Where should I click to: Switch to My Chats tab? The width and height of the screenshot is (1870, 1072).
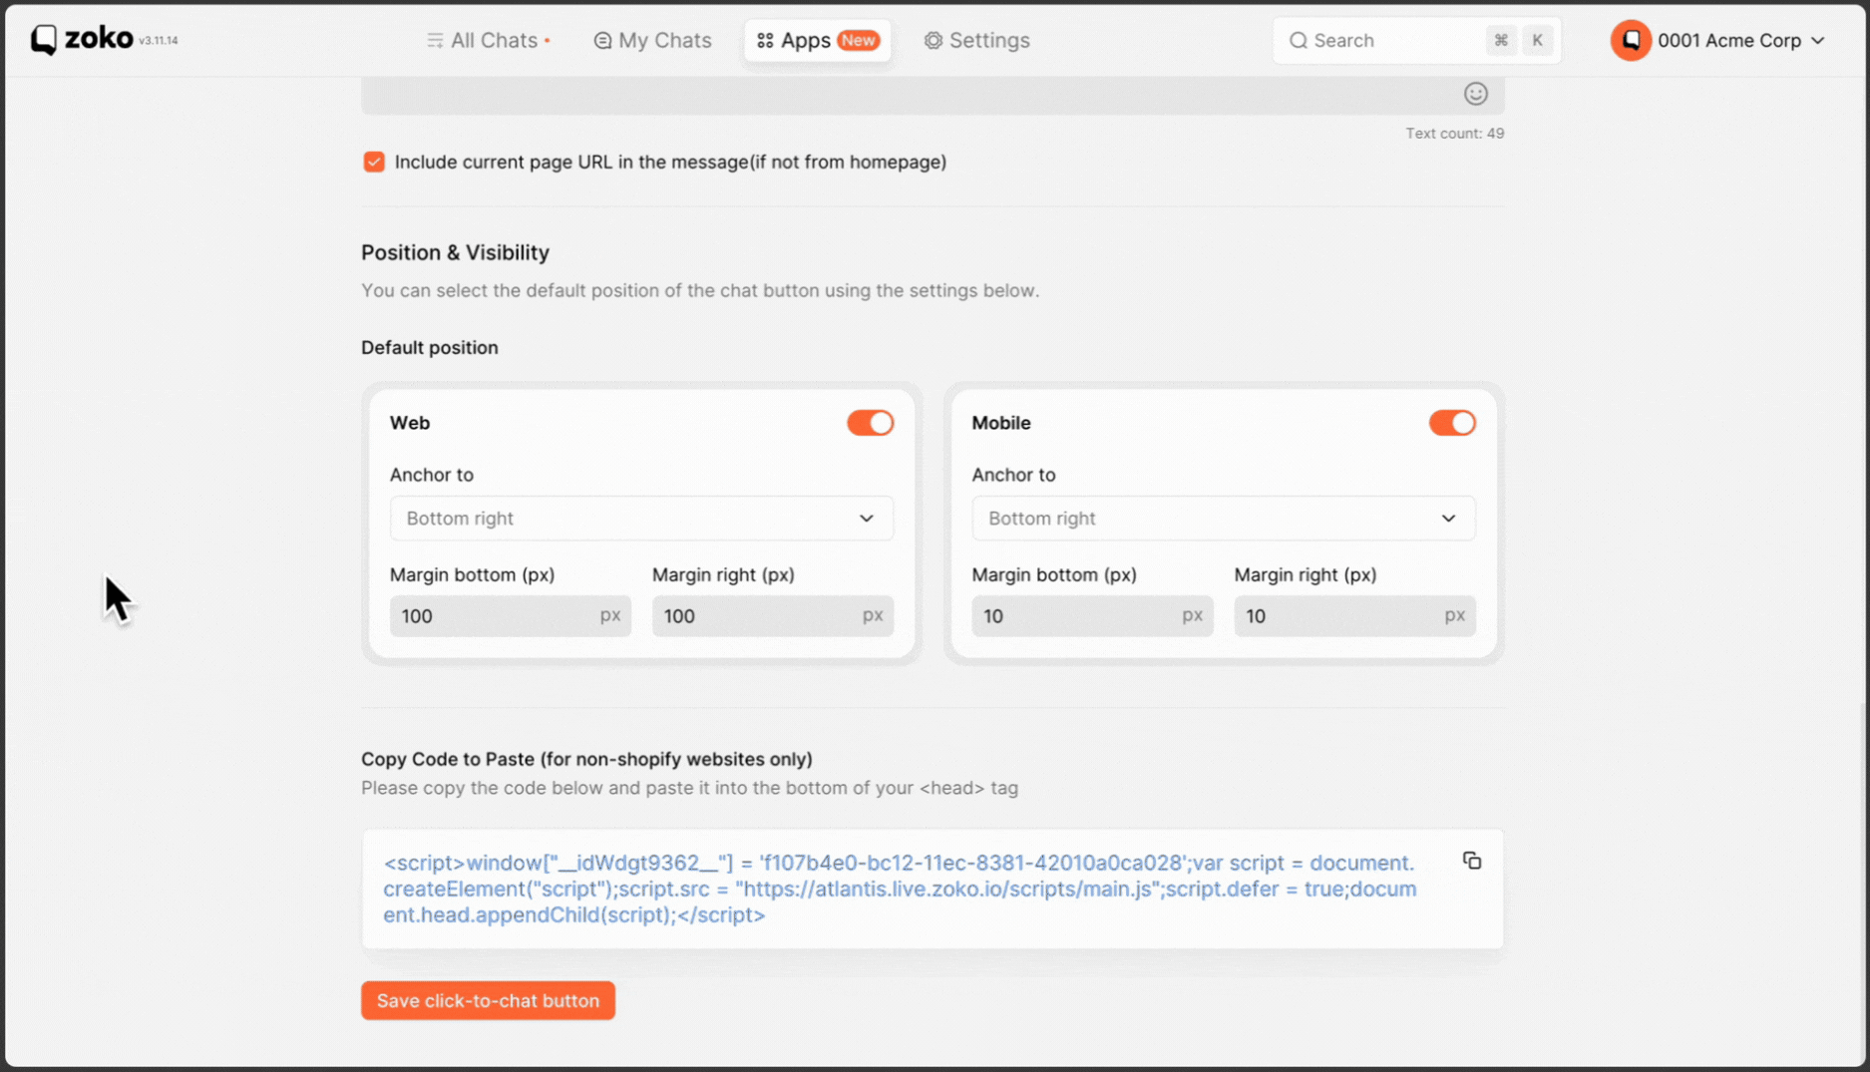pos(652,41)
